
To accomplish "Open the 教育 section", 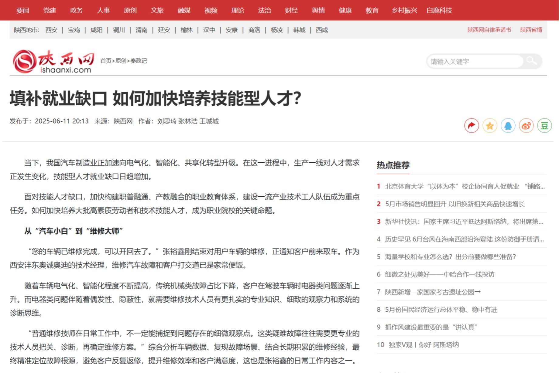I will (372, 10).
